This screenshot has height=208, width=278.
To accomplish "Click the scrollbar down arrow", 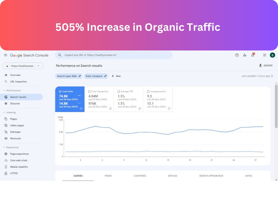I will [x=276, y=180].
